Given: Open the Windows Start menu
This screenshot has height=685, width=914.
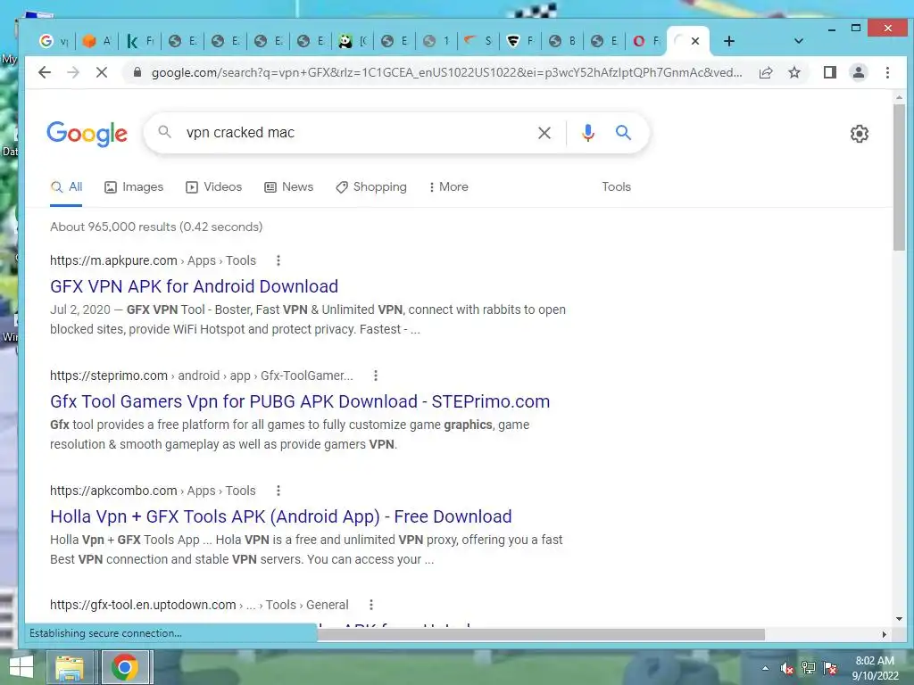Looking at the screenshot, I should [x=21, y=667].
